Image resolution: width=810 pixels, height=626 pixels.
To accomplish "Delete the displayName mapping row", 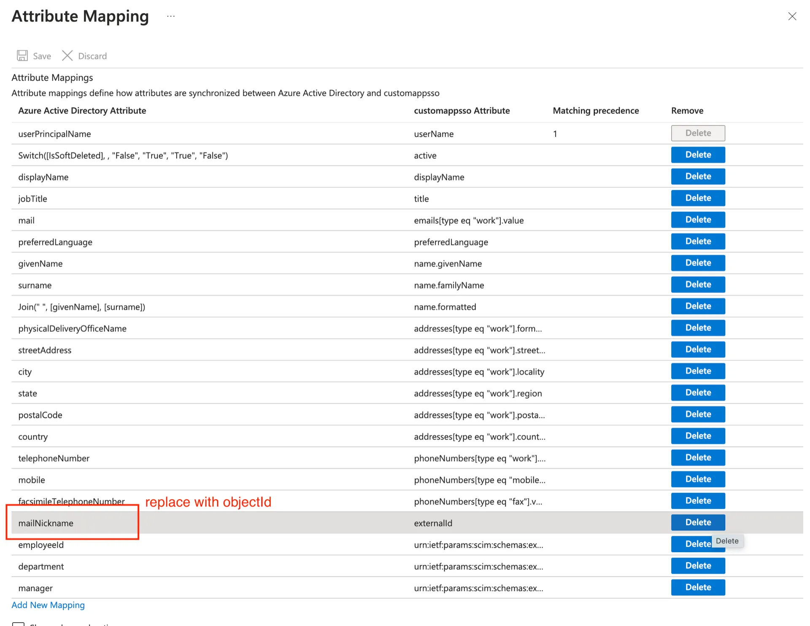I will pyautogui.click(x=698, y=176).
